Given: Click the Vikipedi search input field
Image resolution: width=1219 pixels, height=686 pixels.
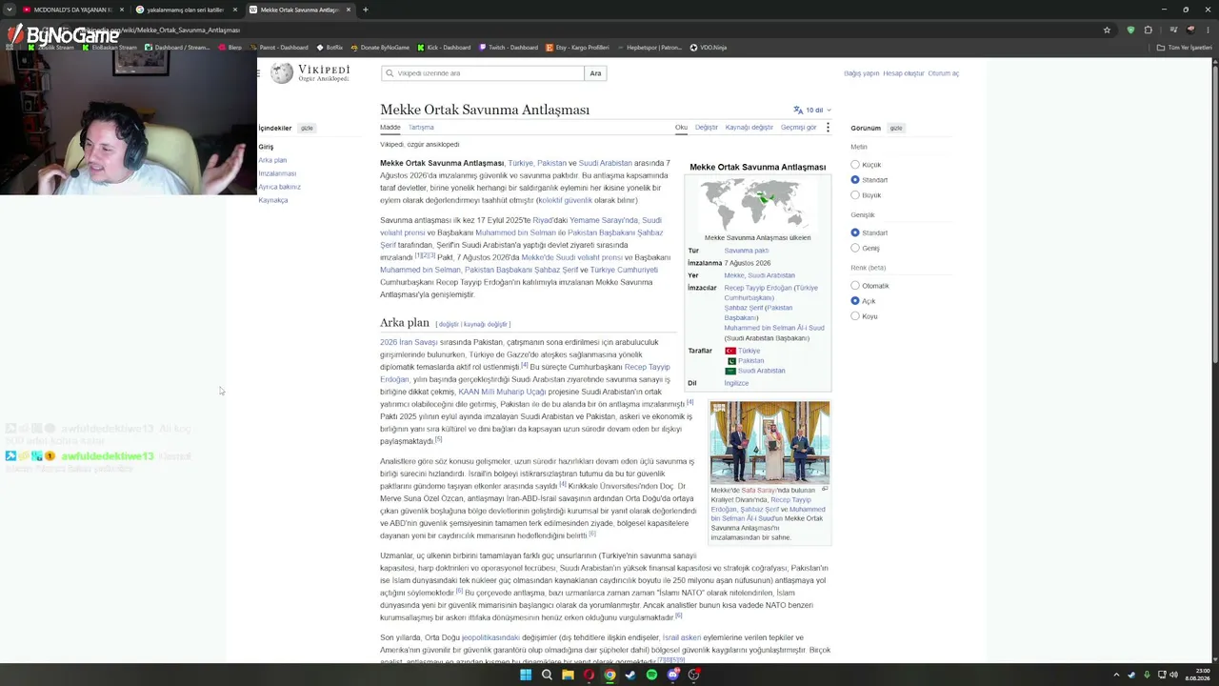Looking at the screenshot, I should (x=483, y=73).
